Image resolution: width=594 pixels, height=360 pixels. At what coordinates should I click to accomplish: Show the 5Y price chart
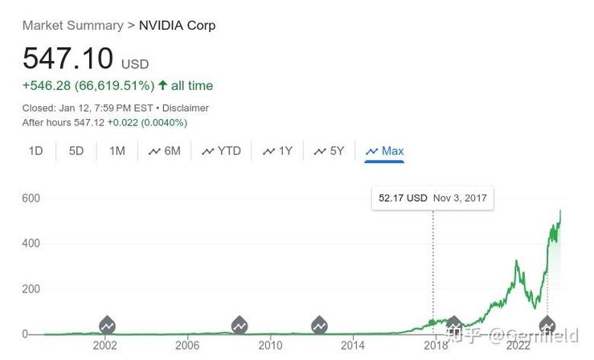(x=329, y=151)
